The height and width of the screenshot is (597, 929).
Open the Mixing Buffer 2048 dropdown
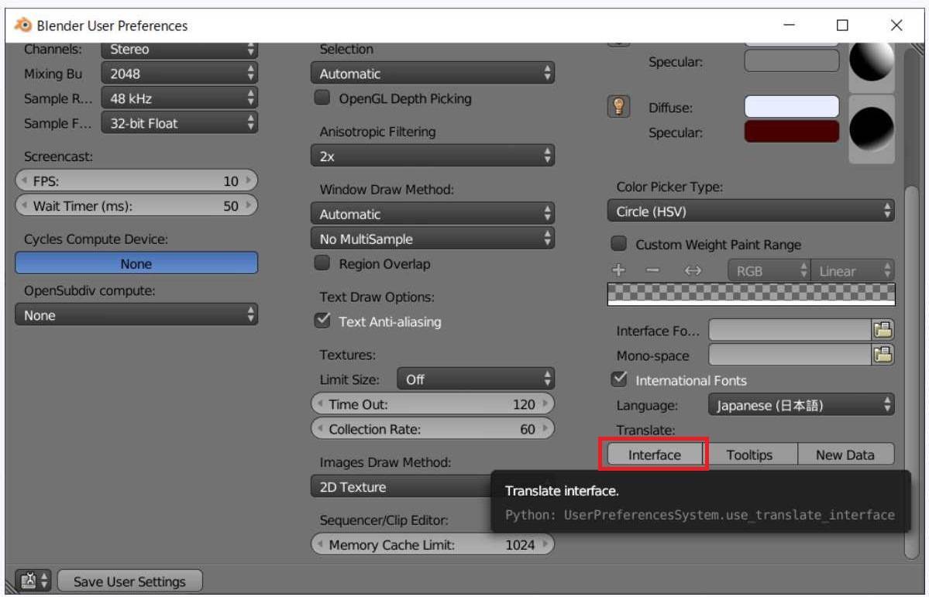tap(180, 74)
